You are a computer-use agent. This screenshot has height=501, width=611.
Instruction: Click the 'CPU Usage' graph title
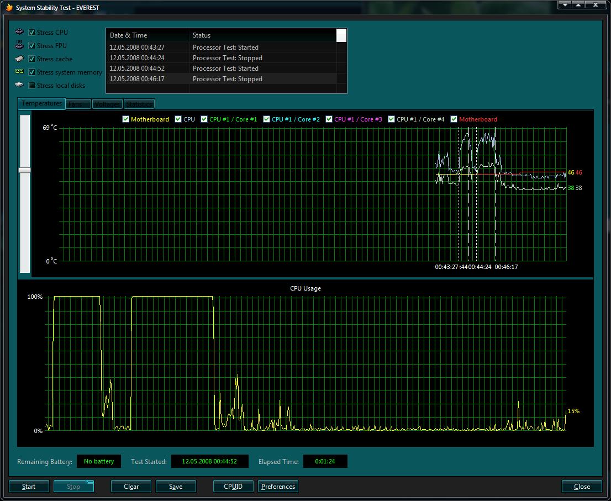[305, 288]
